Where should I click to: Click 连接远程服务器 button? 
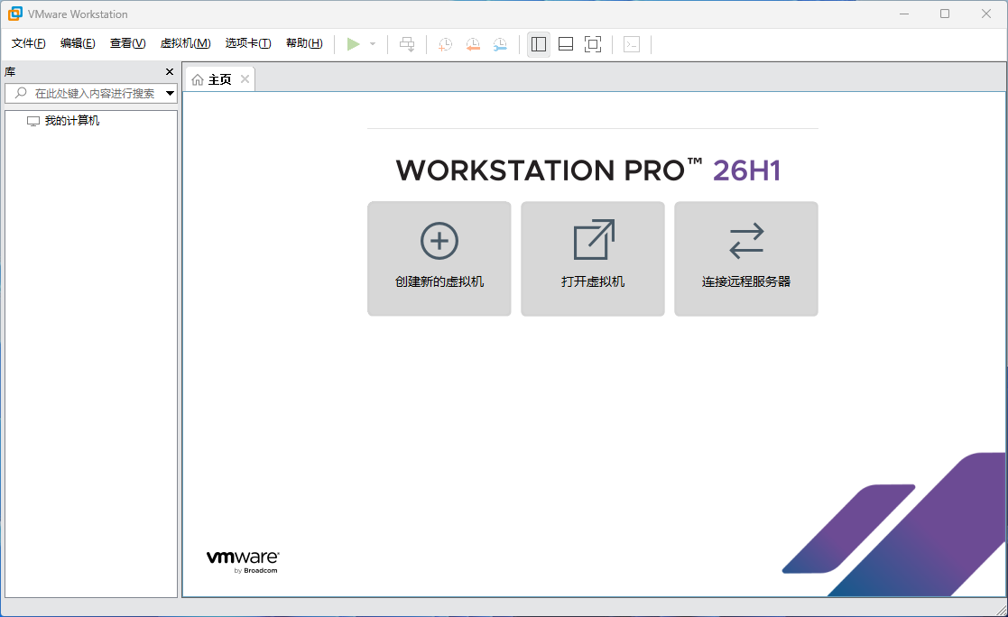pos(746,258)
